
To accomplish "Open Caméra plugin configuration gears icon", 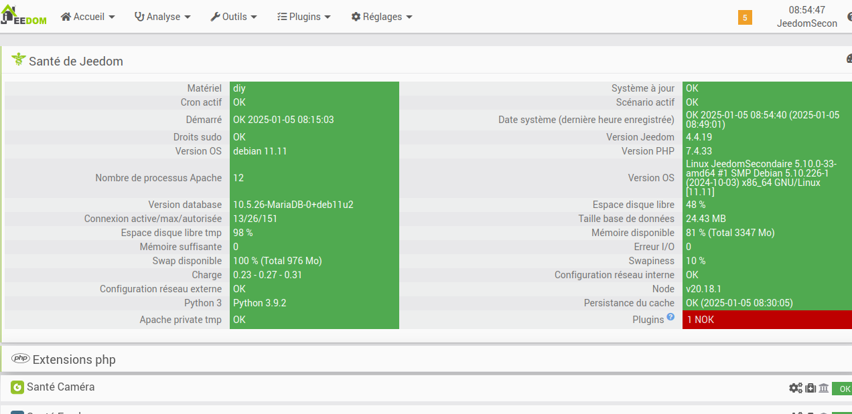I will click(795, 388).
